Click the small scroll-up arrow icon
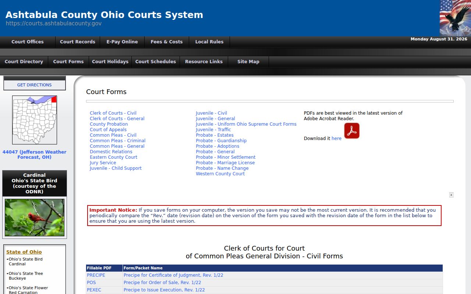Image resolution: width=471 pixels, height=294 pixels. (x=451, y=195)
